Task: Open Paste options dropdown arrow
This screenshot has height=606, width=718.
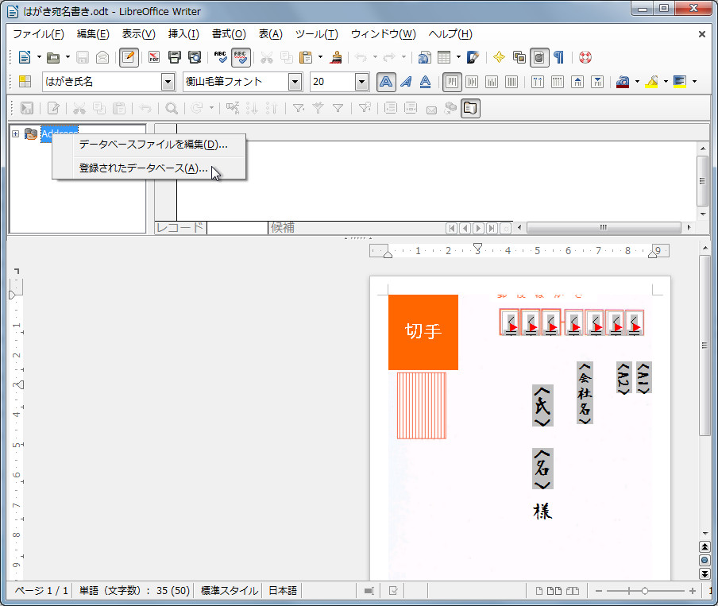Action: point(320,57)
